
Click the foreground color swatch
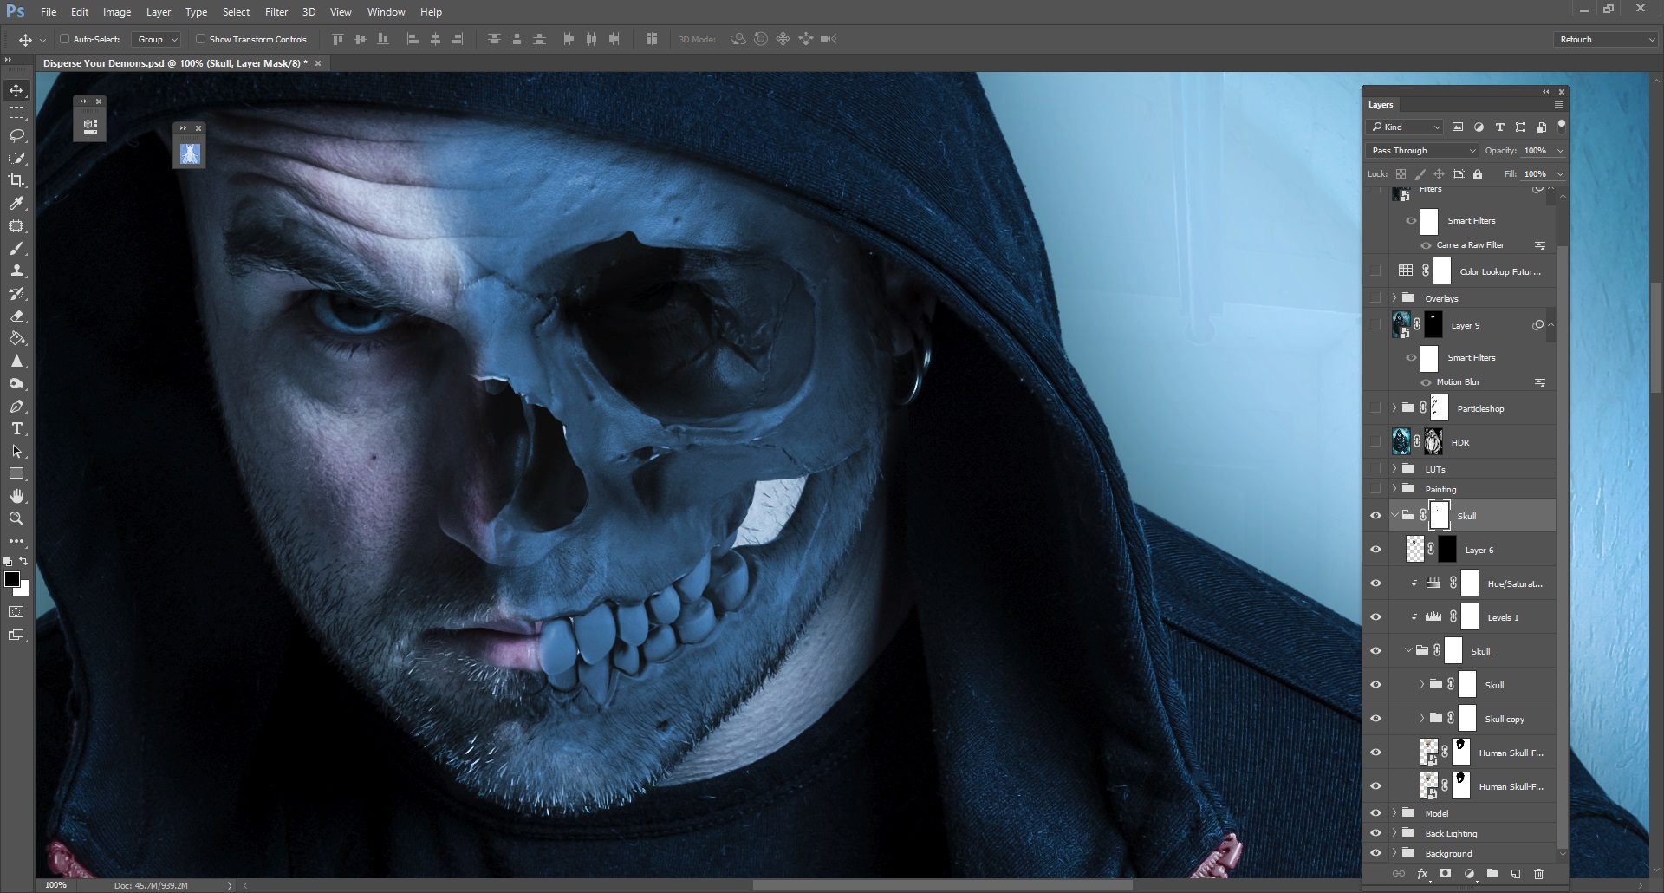pos(12,580)
